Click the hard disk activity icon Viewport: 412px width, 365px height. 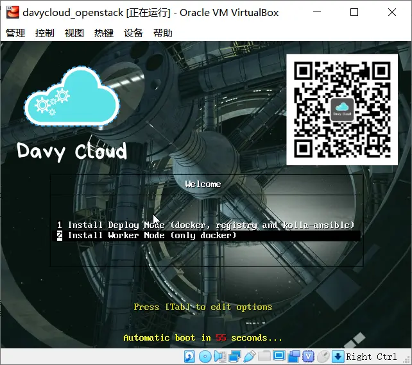coord(189,357)
